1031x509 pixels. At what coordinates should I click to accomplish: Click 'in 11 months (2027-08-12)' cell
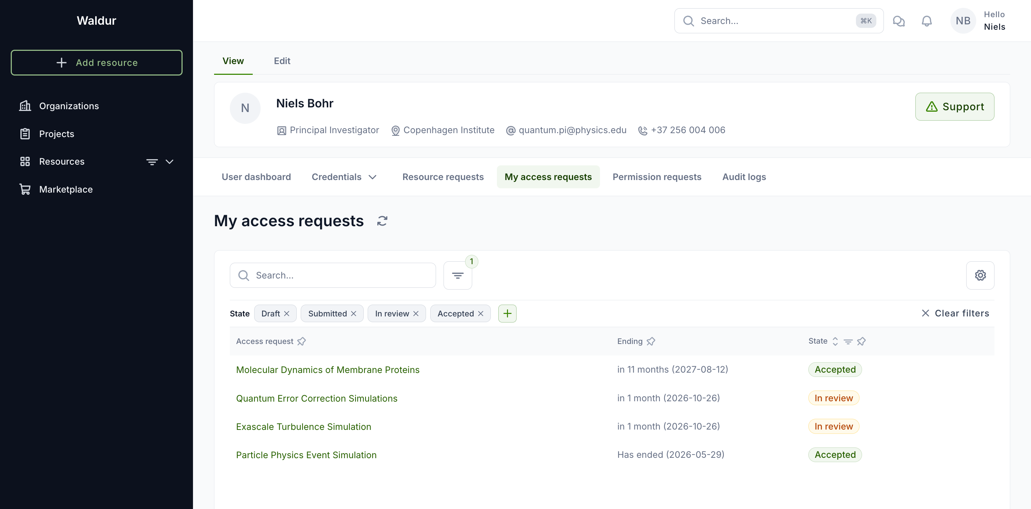click(672, 369)
